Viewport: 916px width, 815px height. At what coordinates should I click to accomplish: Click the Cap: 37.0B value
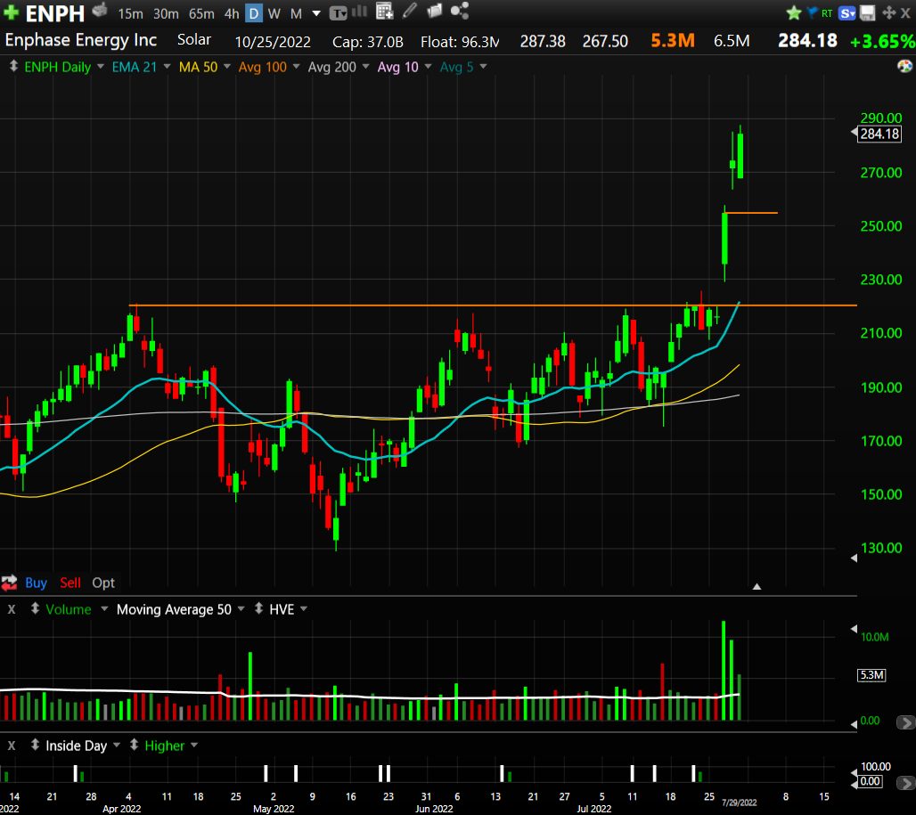click(367, 42)
